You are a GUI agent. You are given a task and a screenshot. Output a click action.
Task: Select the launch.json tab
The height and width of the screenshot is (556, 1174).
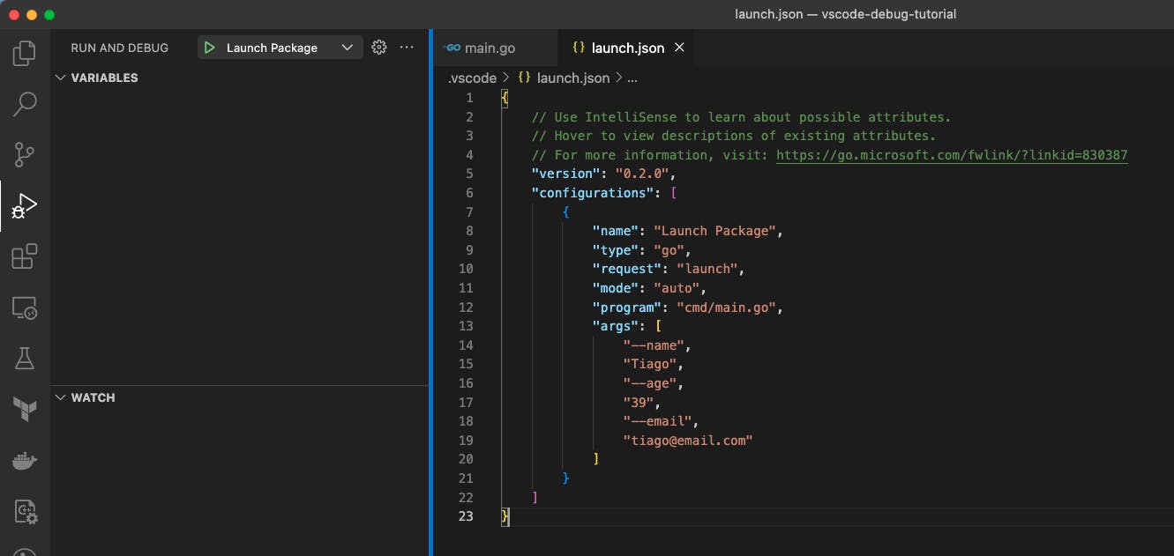pyautogui.click(x=626, y=48)
